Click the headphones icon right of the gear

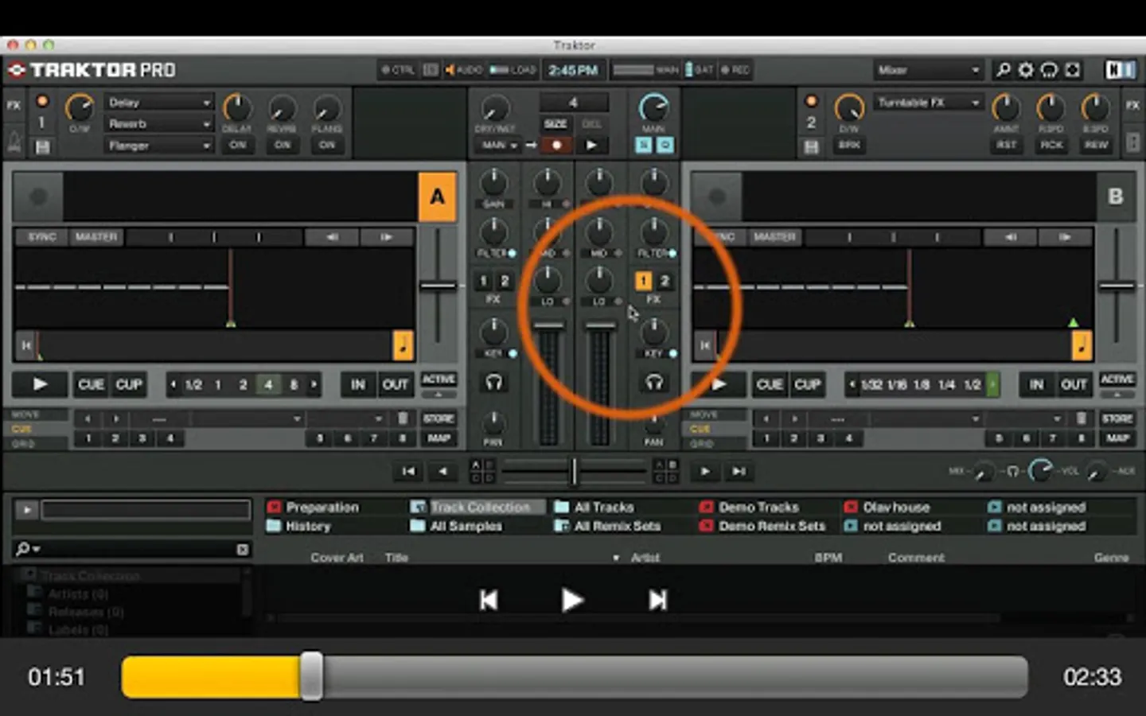coord(1049,70)
